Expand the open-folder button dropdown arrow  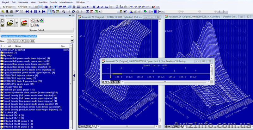(16, 22)
